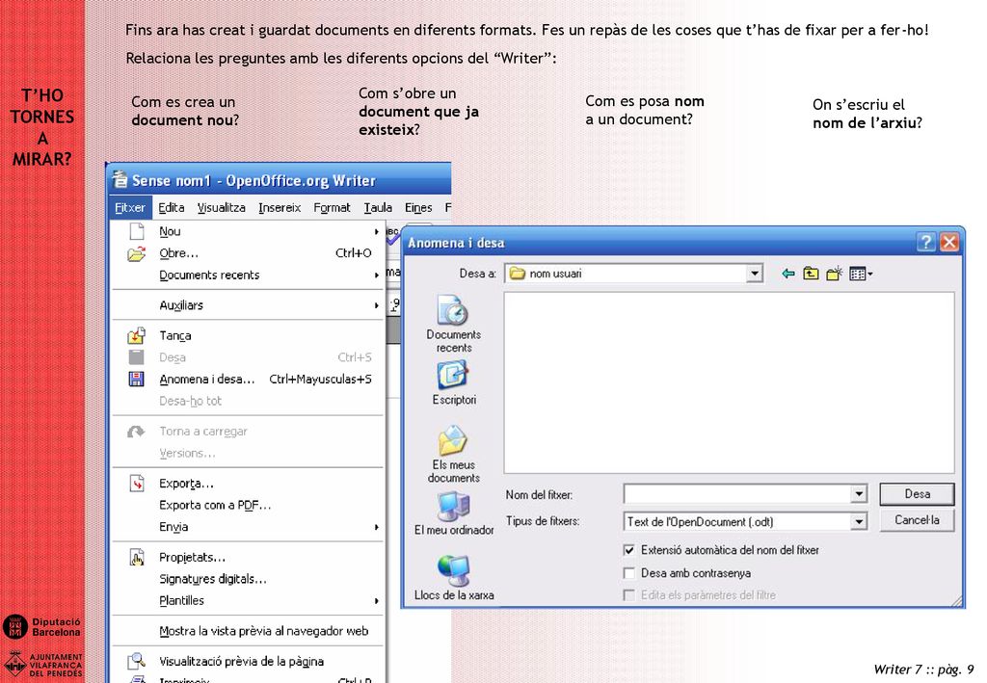Click the empty file list area
This screenshot has height=683, width=987.
[x=729, y=382]
